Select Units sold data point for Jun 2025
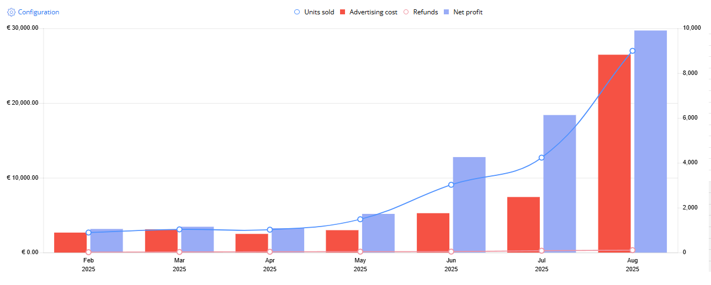The image size is (711, 285). coord(451,185)
